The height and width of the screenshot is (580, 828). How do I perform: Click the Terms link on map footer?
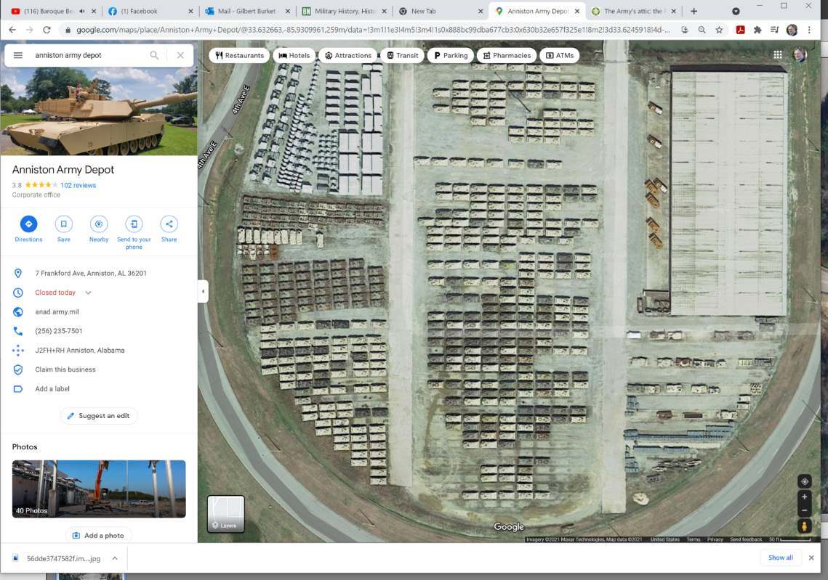(694, 539)
